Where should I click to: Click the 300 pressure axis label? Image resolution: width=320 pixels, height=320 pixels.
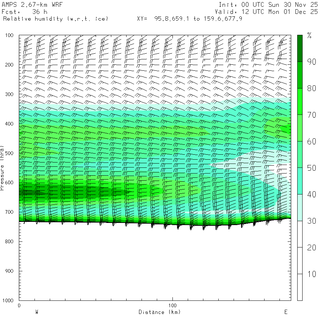(x=9, y=94)
